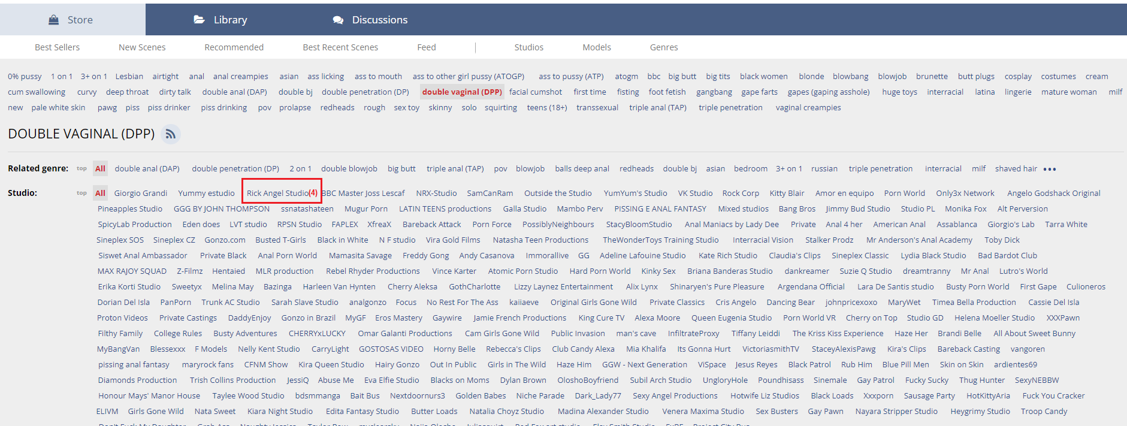Viewport: 1127px width, 426px height.
Task: Click the top link beside Related genre
Action: (81, 168)
